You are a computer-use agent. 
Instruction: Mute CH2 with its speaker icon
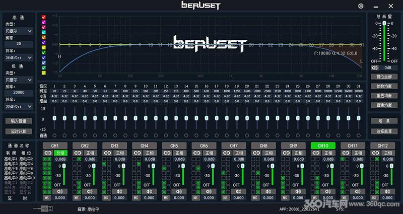point(90,192)
